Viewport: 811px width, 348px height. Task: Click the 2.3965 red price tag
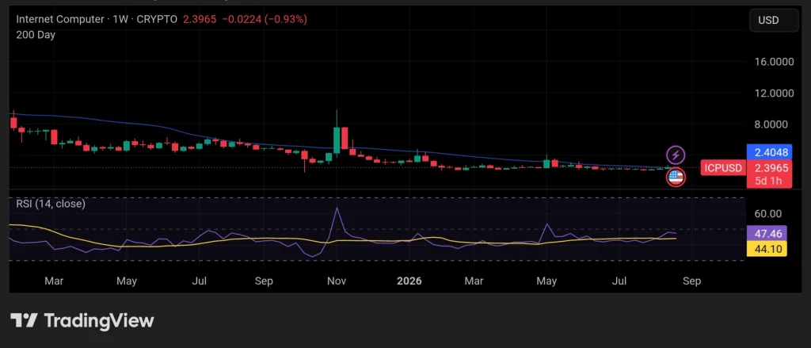(x=770, y=168)
